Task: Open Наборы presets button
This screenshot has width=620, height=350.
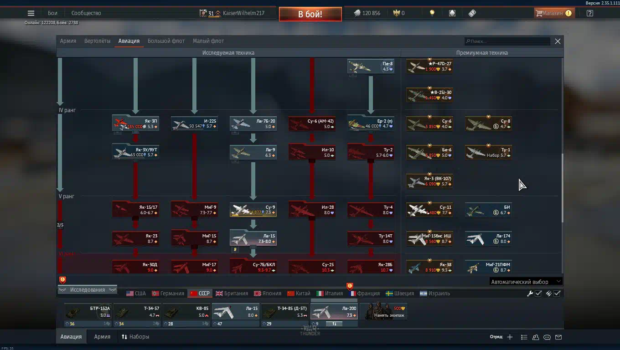Action: [x=135, y=337]
